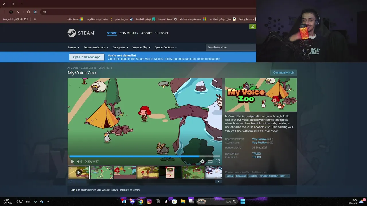Open TikTok from the taskbar
The width and height of the screenshot is (367, 206).
point(166,201)
